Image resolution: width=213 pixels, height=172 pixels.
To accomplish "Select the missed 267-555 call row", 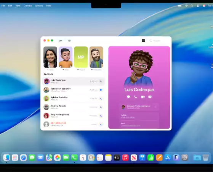I will [x=74, y=124].
